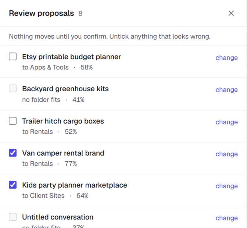Click the 64% confidence value
Viewport: 247px width, 228px height.
[x=82, y=196]
